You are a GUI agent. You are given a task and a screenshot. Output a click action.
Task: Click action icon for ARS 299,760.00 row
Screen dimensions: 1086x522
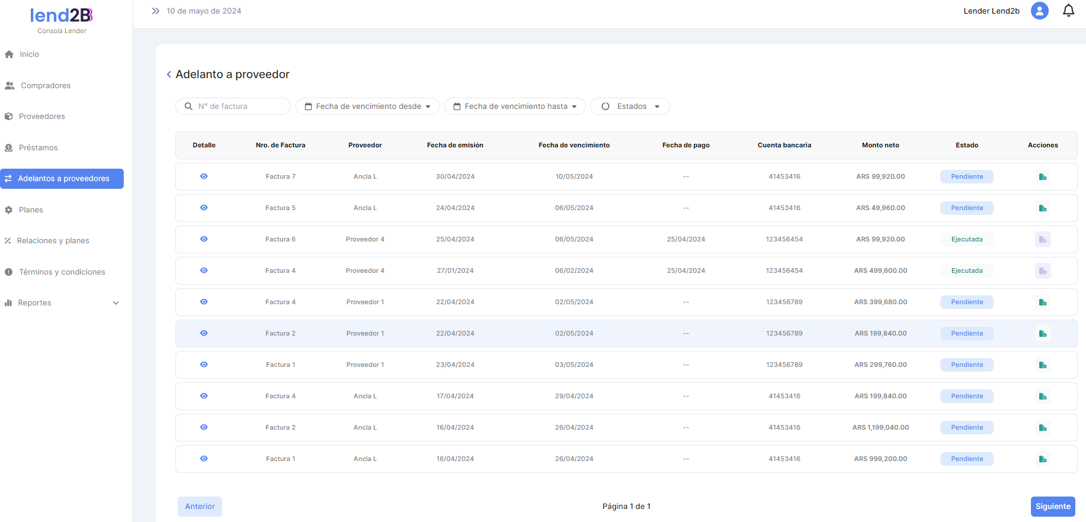[x=1042, y=365]
